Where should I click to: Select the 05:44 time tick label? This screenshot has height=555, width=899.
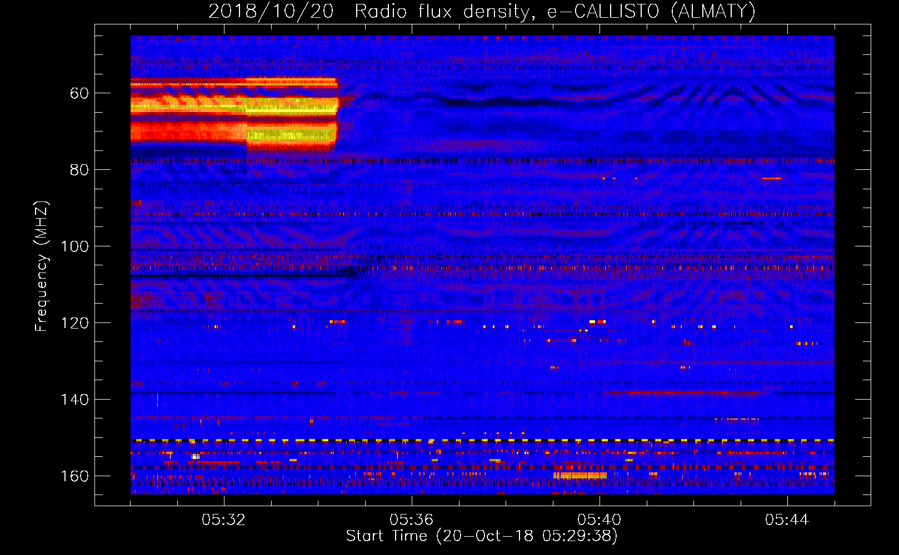click(x=787, y=519)
